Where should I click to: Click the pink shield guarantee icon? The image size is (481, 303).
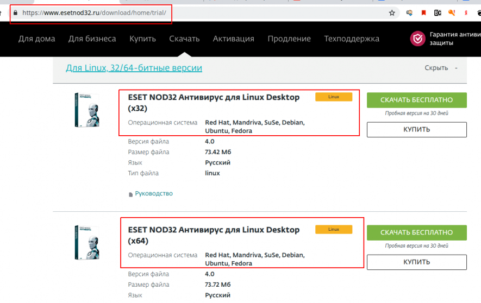[x=417, y=39]
